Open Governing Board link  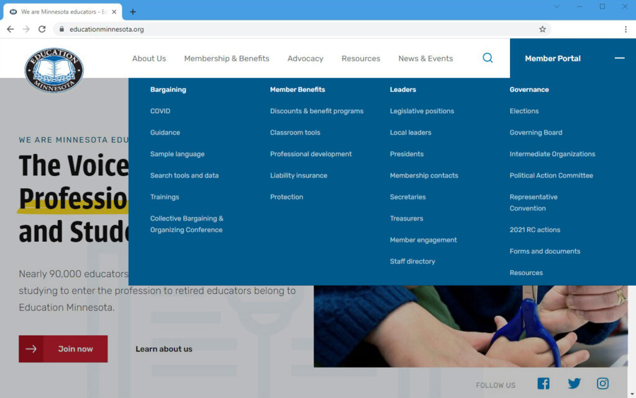536,133
